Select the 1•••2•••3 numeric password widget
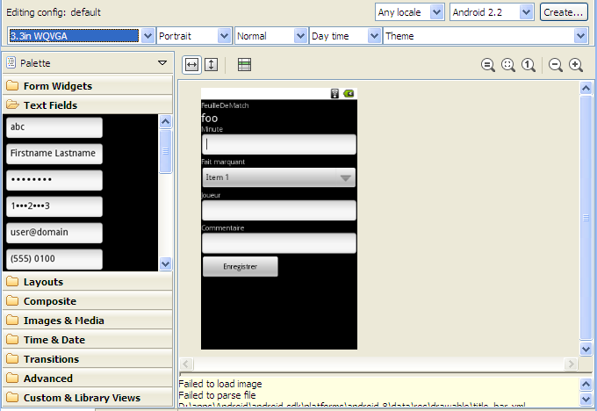The image size is (597, 411). tap(54, 206)
